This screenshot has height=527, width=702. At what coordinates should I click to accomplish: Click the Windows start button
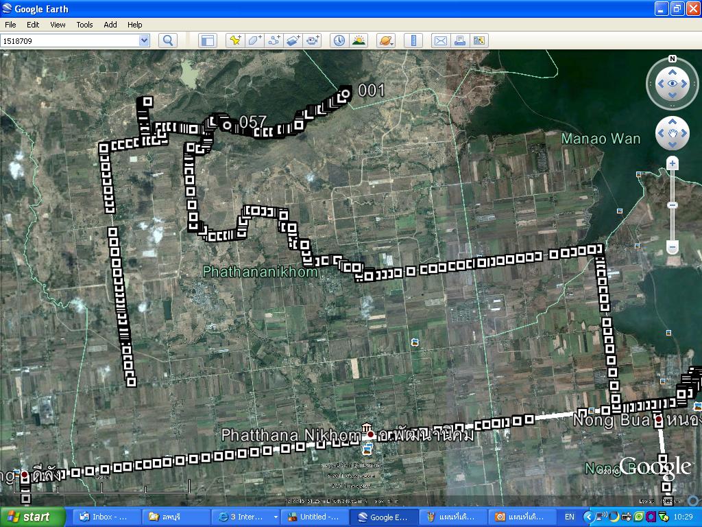[x=32, y=517]
